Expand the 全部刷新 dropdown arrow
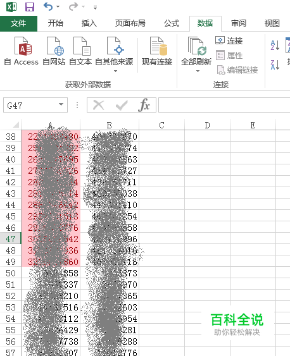Viewport: 290px width, 356px height. (198, 71)
